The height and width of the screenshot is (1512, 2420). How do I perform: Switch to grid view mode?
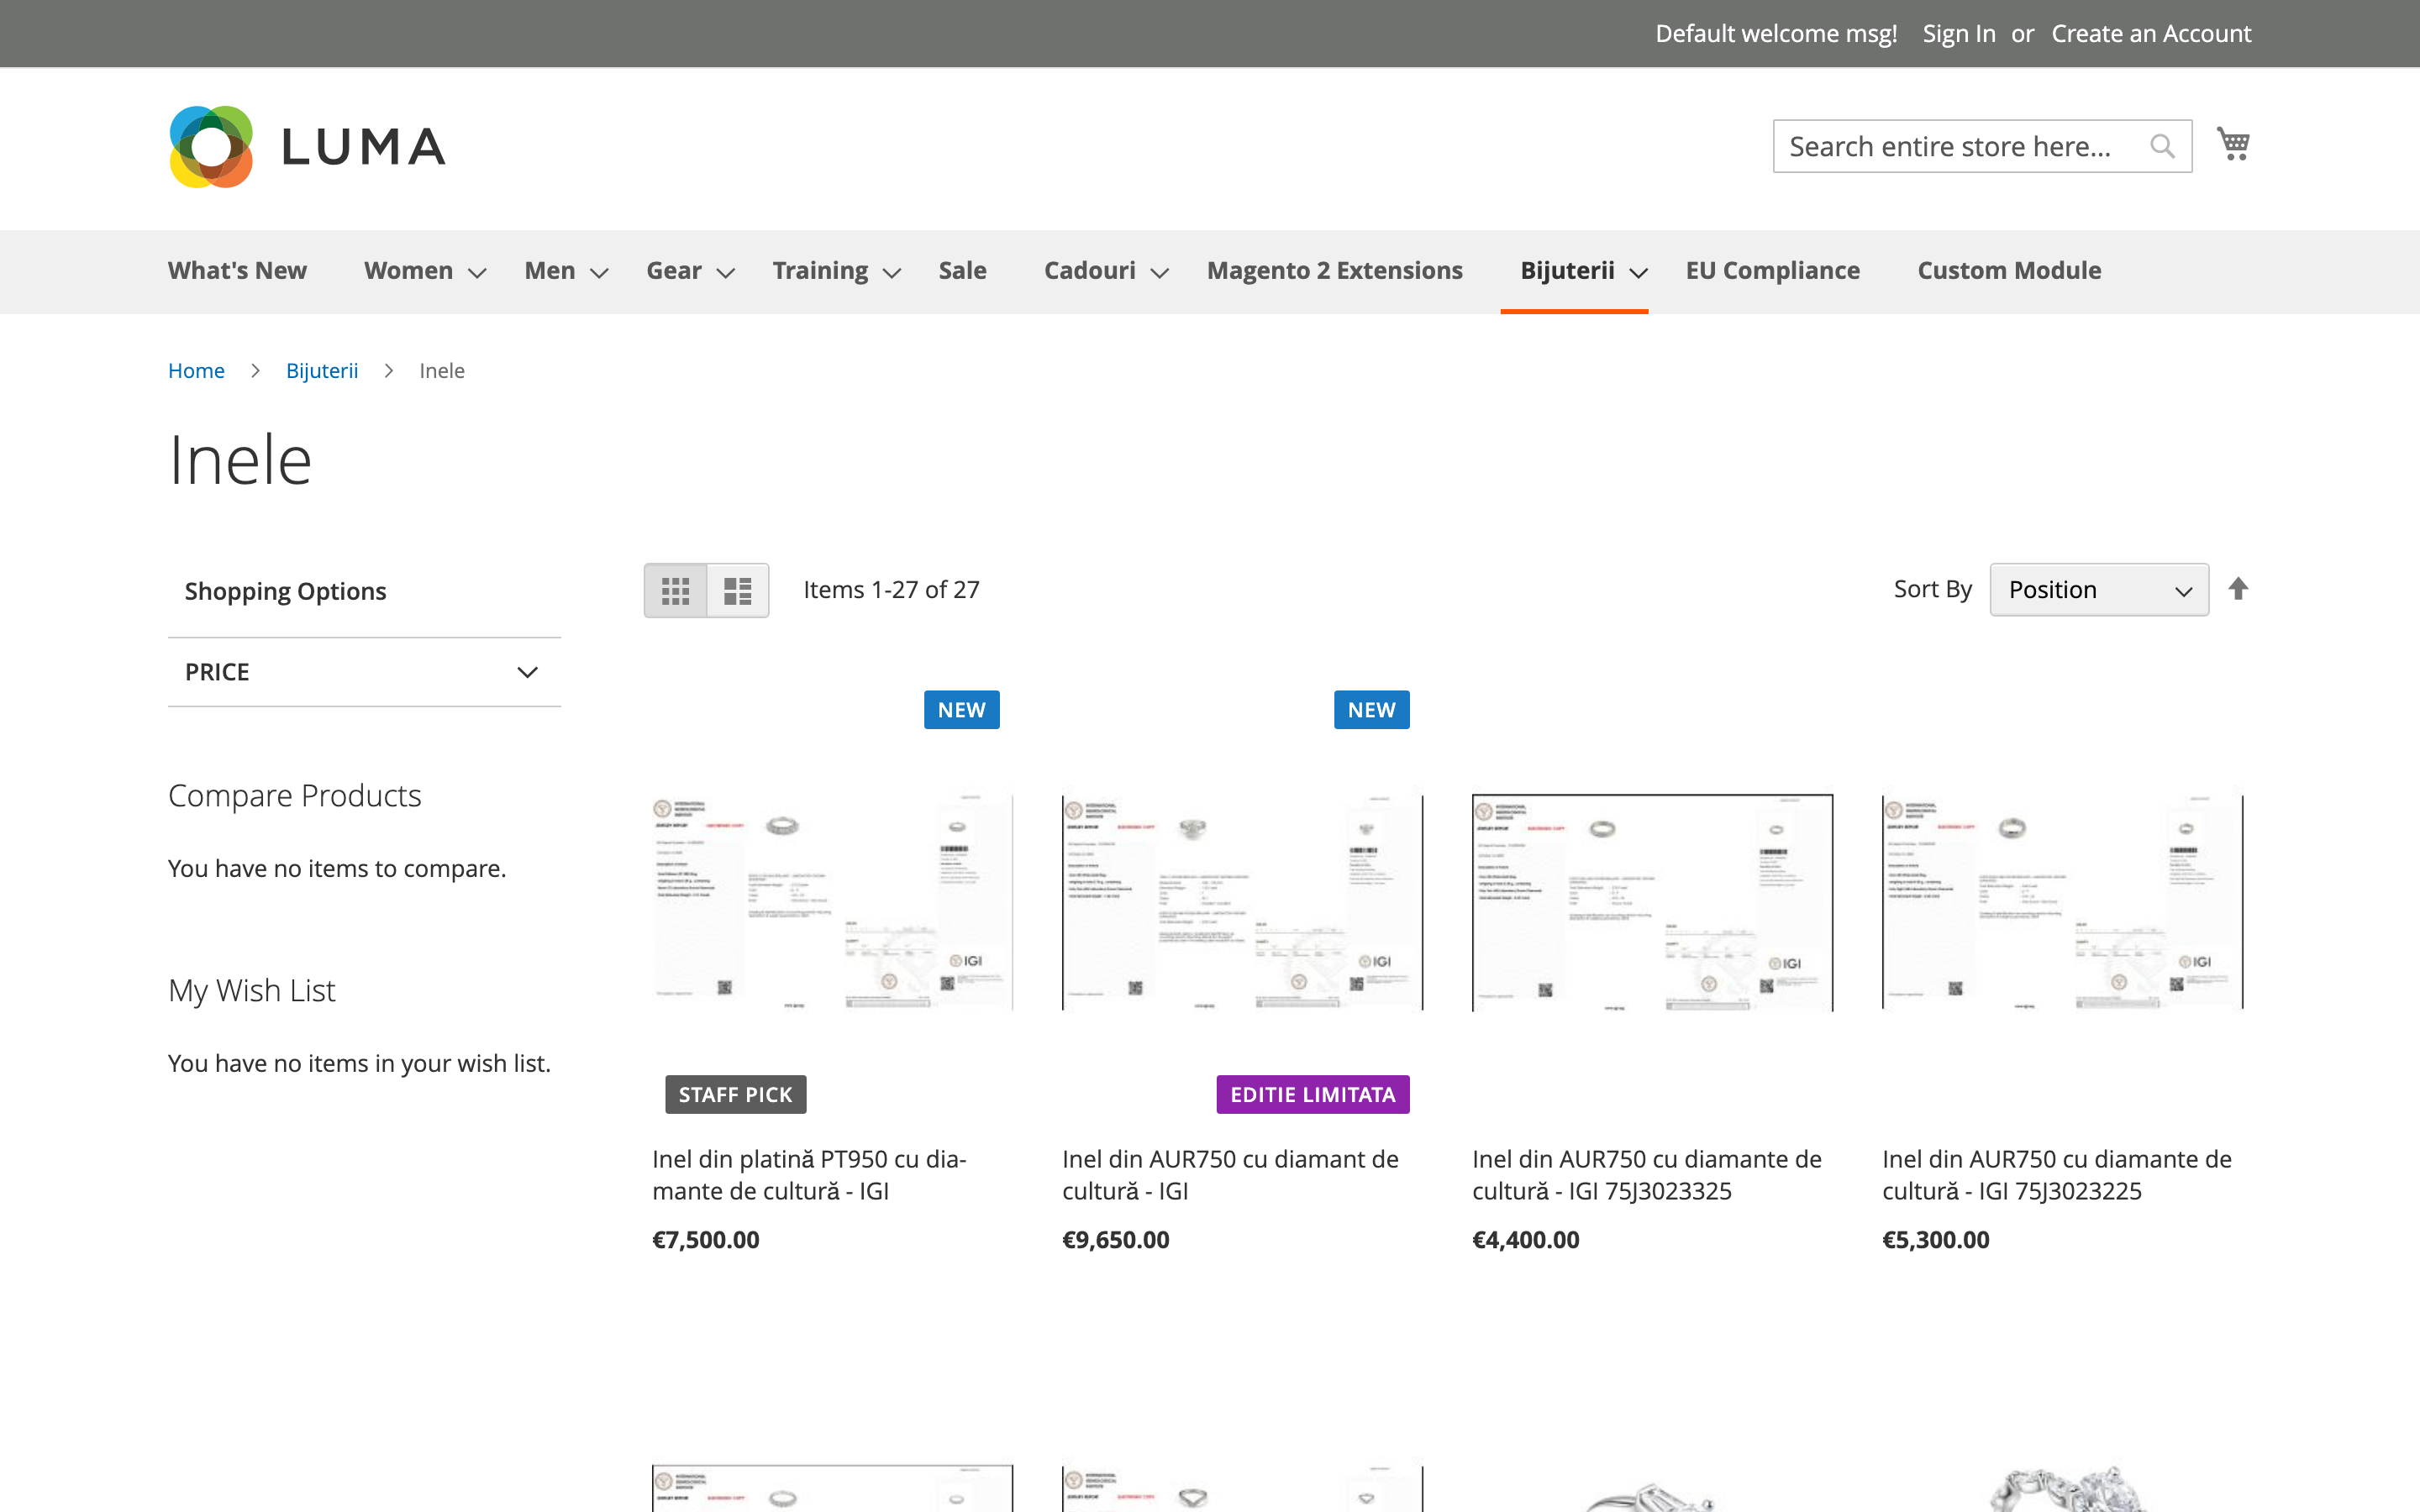coord(676,590)
